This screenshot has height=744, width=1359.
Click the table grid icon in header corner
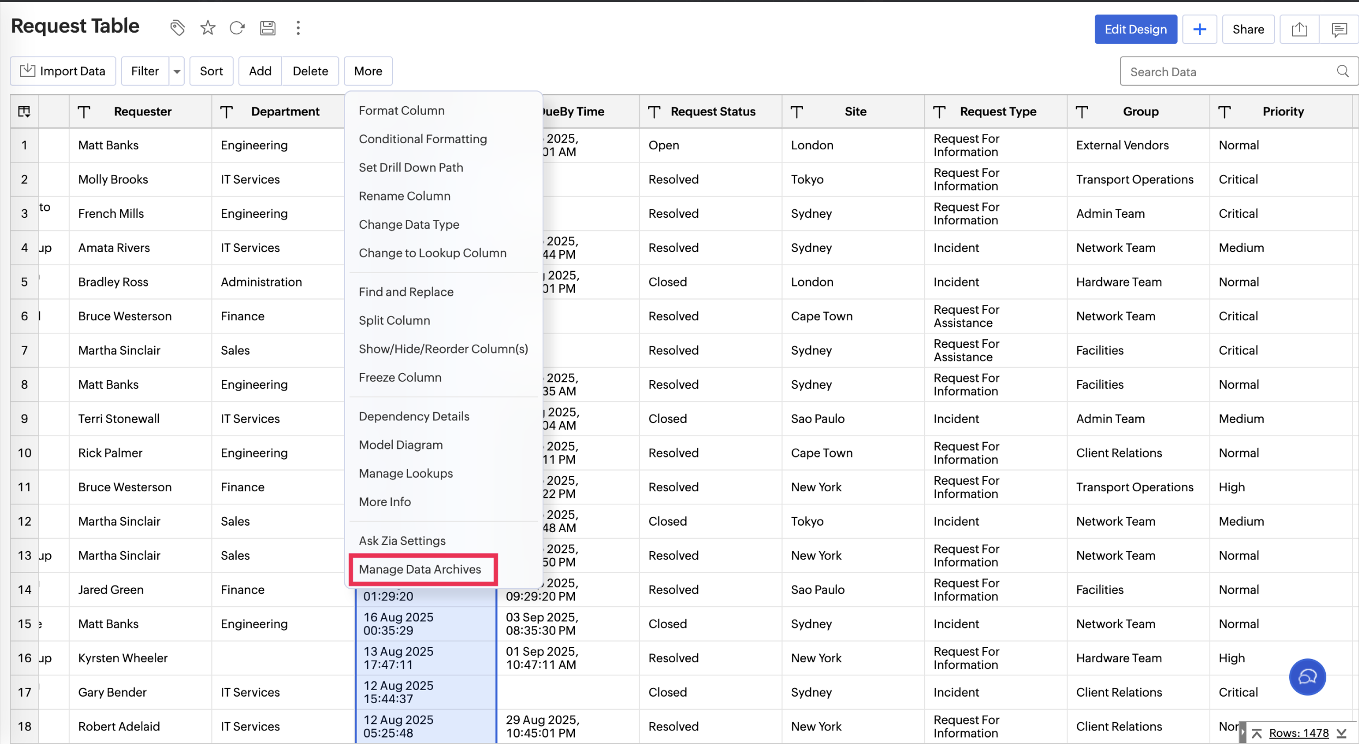pos(24,112)
